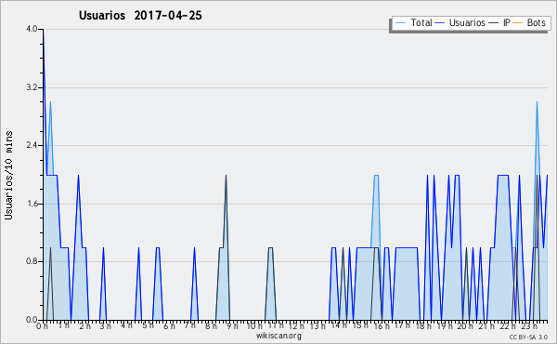Click the '14 h' x-axis label

[339, 325]
